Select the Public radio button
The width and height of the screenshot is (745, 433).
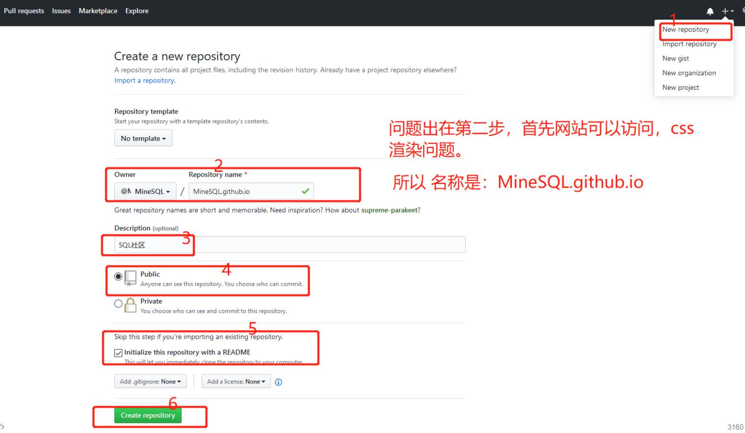pyautogui.click(x=118, y=277)
